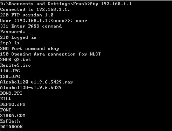Select Alcohol120-v1.9.6.5429.rar entry
This screenshot has height=131, width=172.
coord(36,82)
